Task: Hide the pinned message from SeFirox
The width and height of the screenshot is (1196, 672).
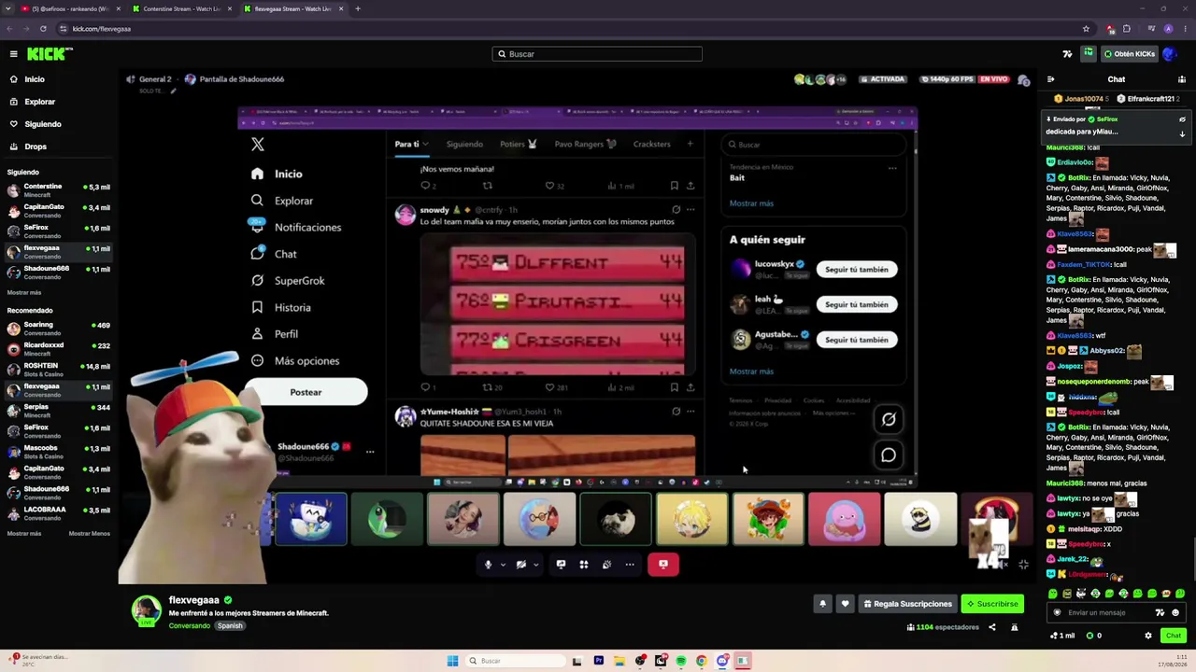Action: click(x=1182, y=119)
